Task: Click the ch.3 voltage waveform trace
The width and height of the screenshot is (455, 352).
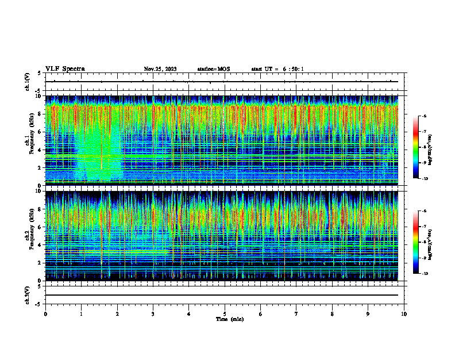Action: (222, 295)
